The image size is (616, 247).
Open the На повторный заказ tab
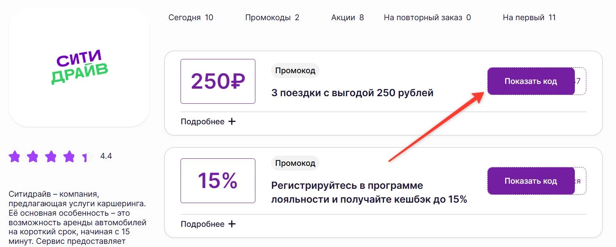tap(426, 17)
